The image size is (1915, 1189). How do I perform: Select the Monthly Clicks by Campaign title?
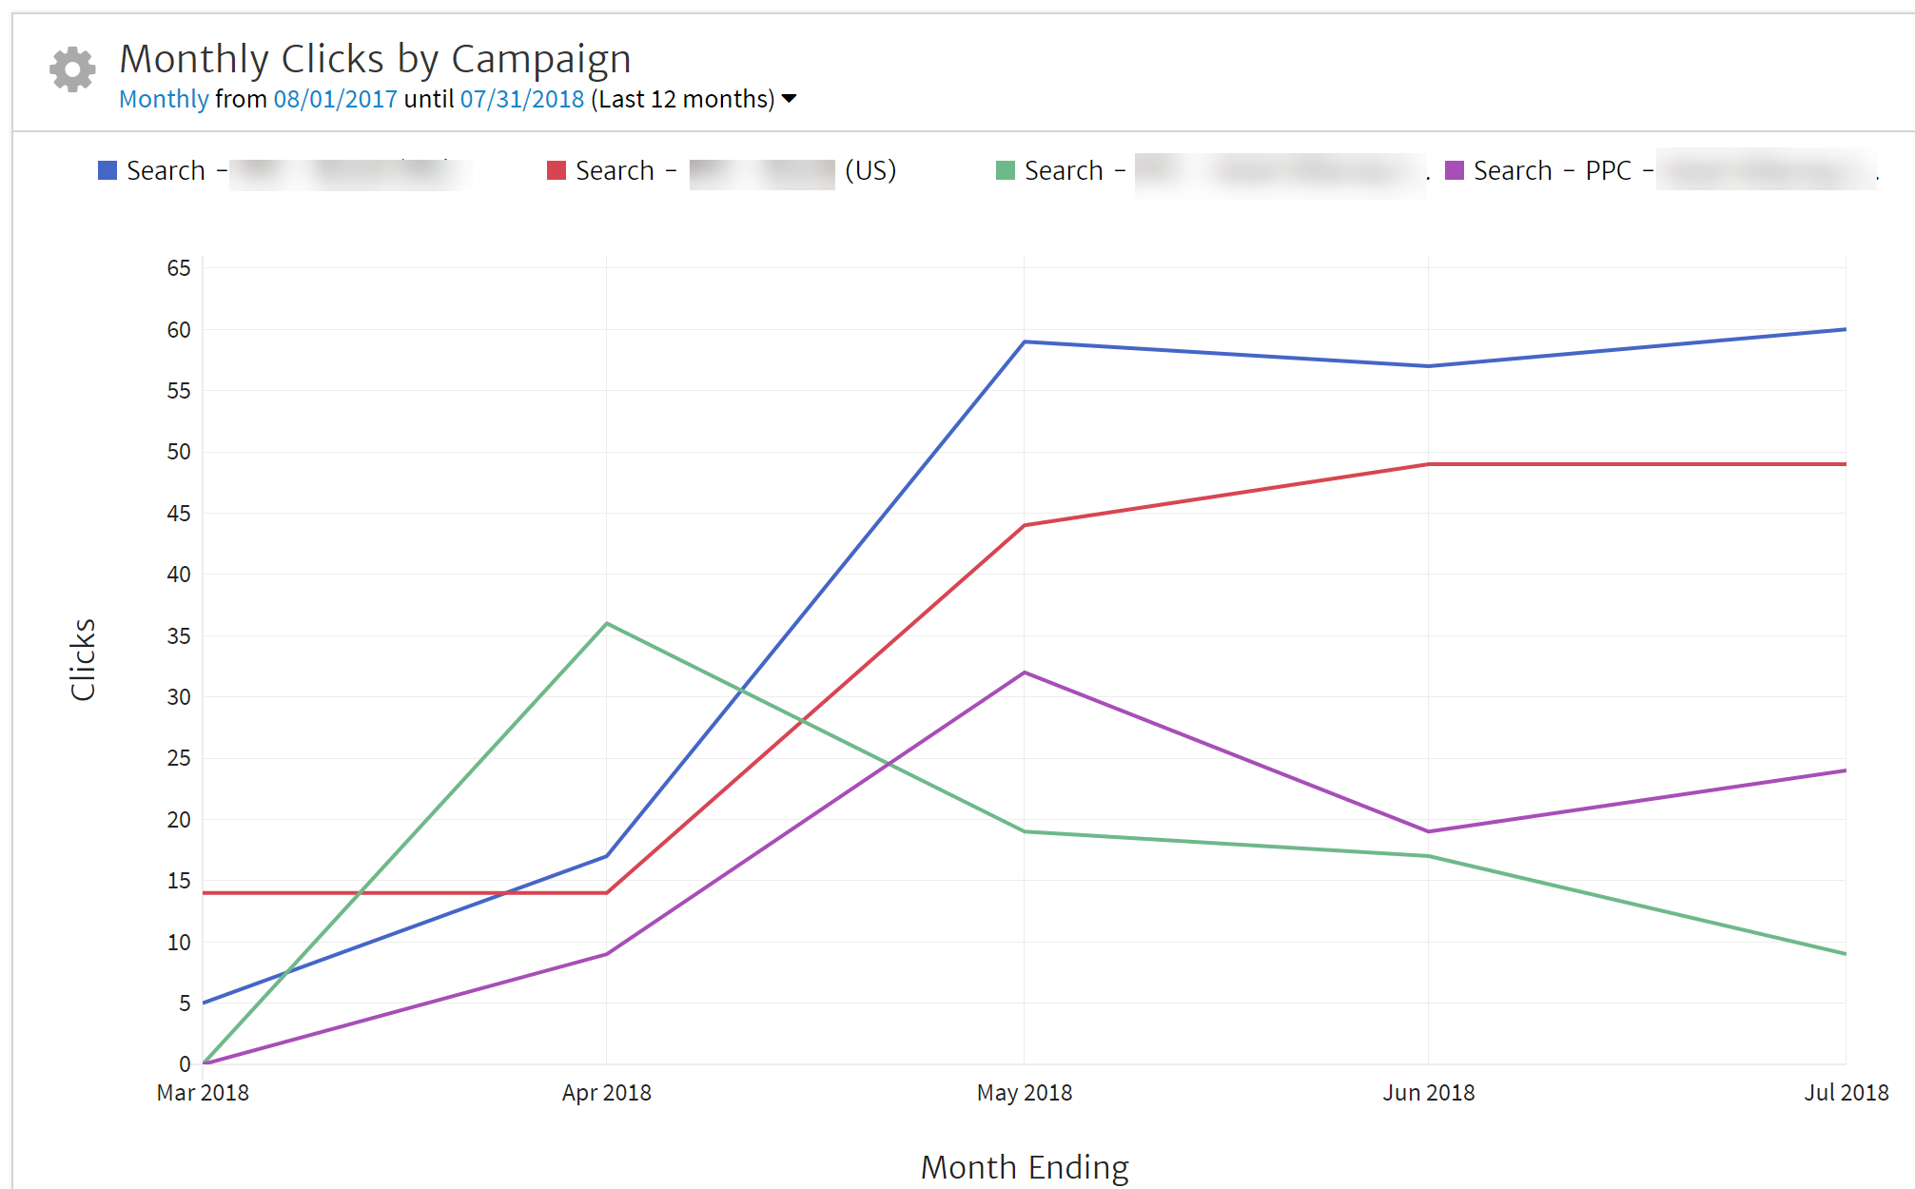pos(375,59)
